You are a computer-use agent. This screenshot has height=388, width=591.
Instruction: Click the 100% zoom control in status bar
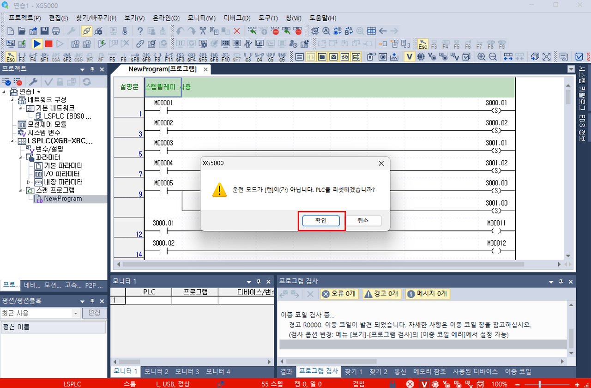tap(500, 384)
